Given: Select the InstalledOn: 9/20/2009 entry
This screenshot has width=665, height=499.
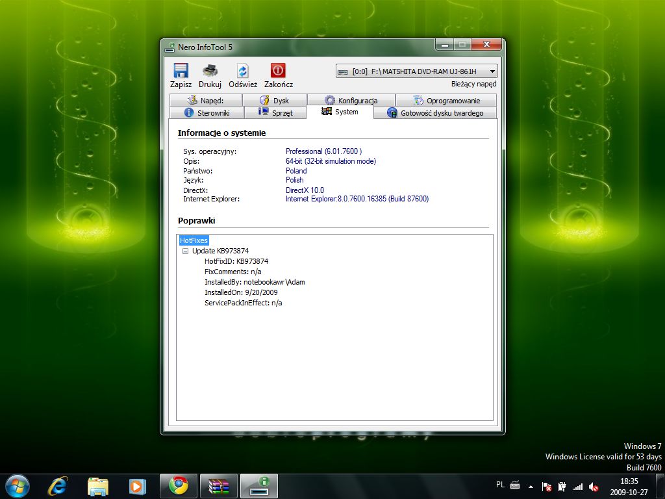Looking at the screenshot, I should pyautogui.click(x=241, y=292).
